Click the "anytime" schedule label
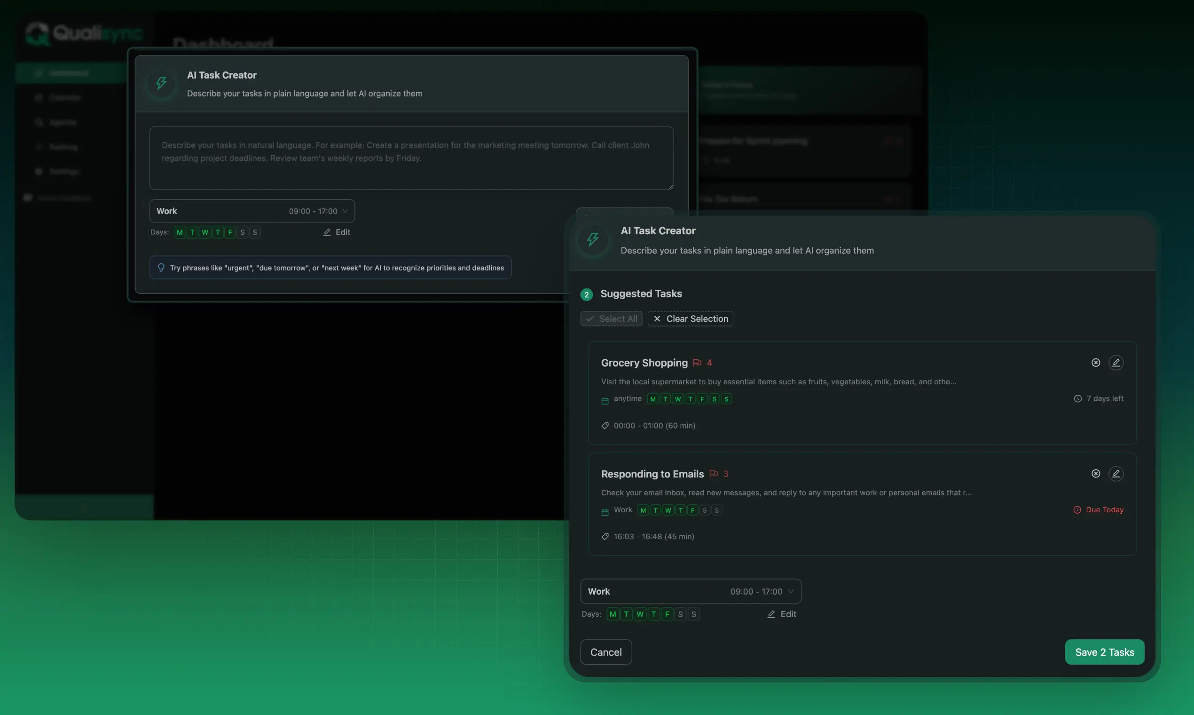This screenshot has width=1194, height=715. pos(628,398)
